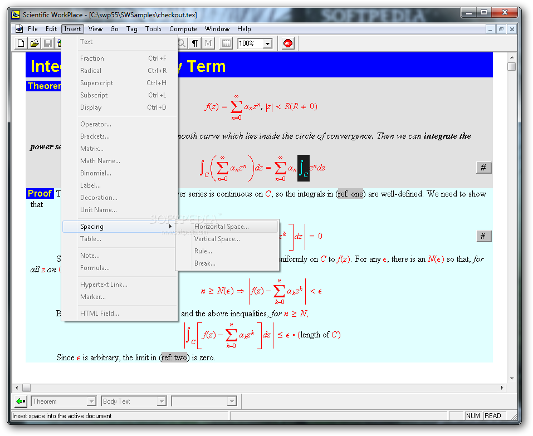This screenshot has width=533, height=436.
Task: Click the Scientific WorkPlace title bar icon
Action: coord(16,14)
